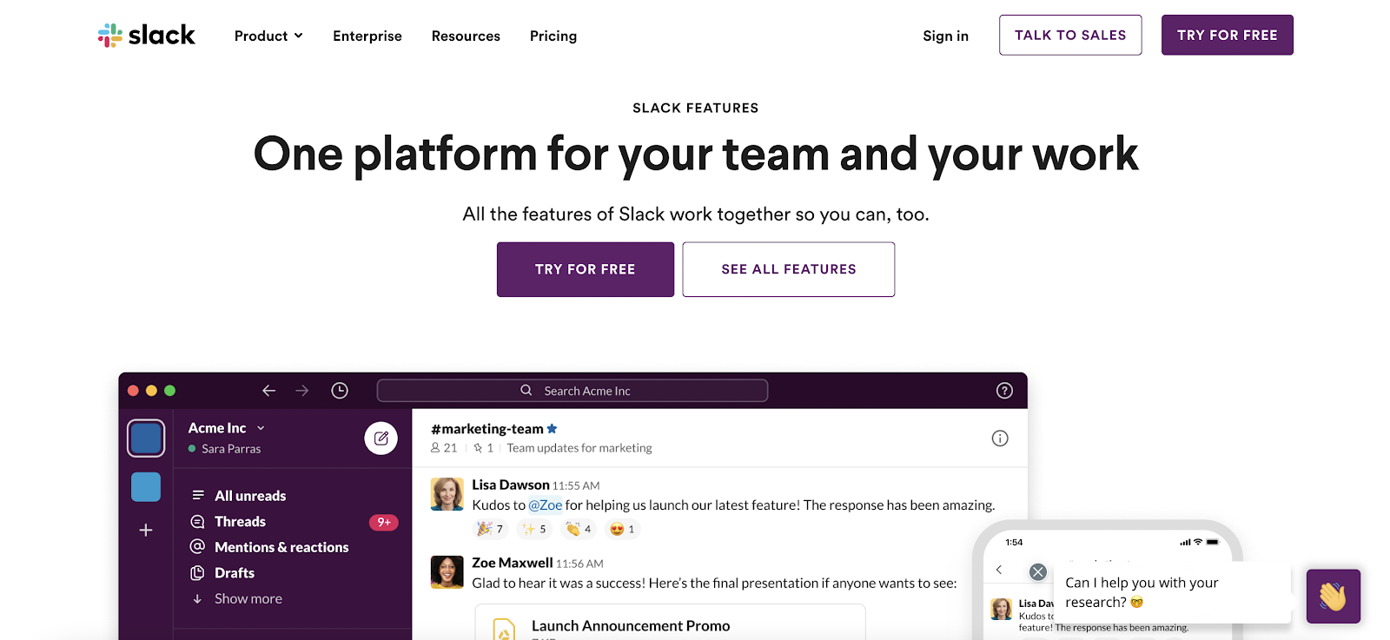Click the back arrow in Slack app
Screen dimensions: 1390x640
[x=268, y=391]
